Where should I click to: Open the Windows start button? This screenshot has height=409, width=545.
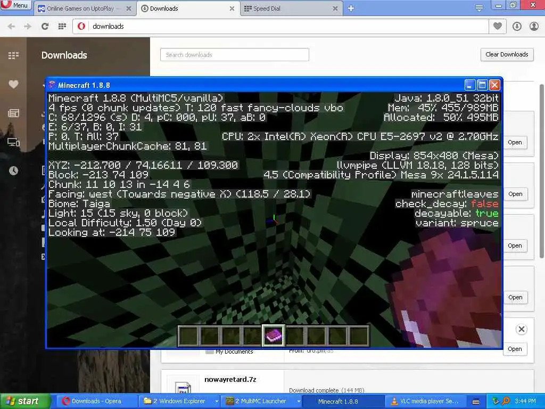click(25, 402)
